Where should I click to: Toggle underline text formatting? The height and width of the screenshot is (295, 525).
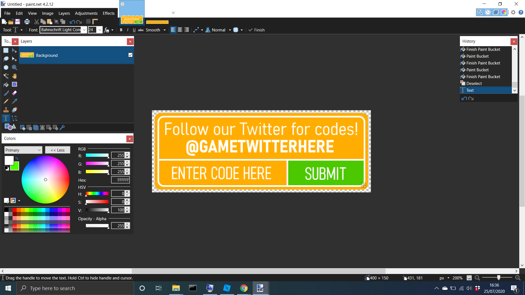(x=134, y=30)
